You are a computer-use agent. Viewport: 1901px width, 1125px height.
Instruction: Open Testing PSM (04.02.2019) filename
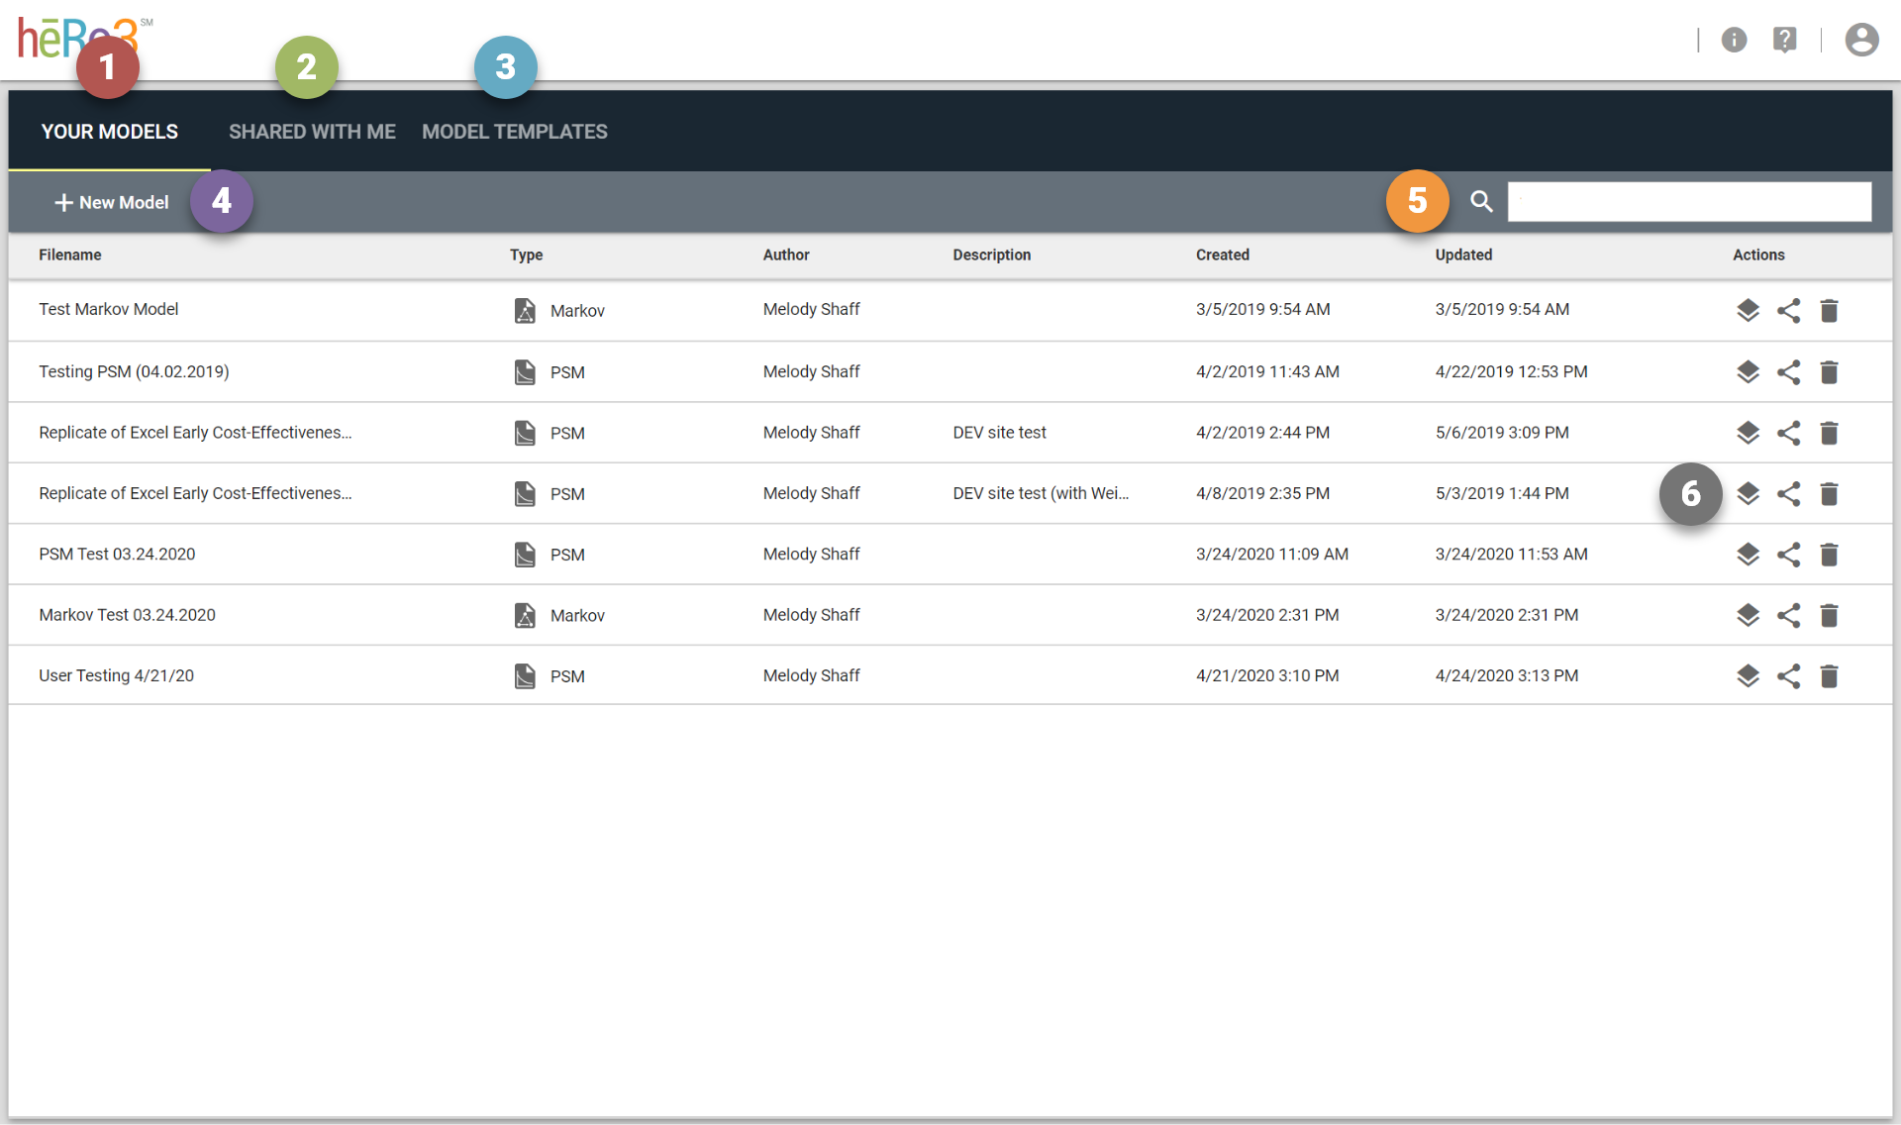click(134, 371)
